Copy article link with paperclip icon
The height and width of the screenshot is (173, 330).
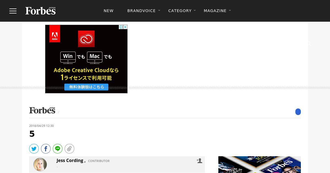point(70,149)
